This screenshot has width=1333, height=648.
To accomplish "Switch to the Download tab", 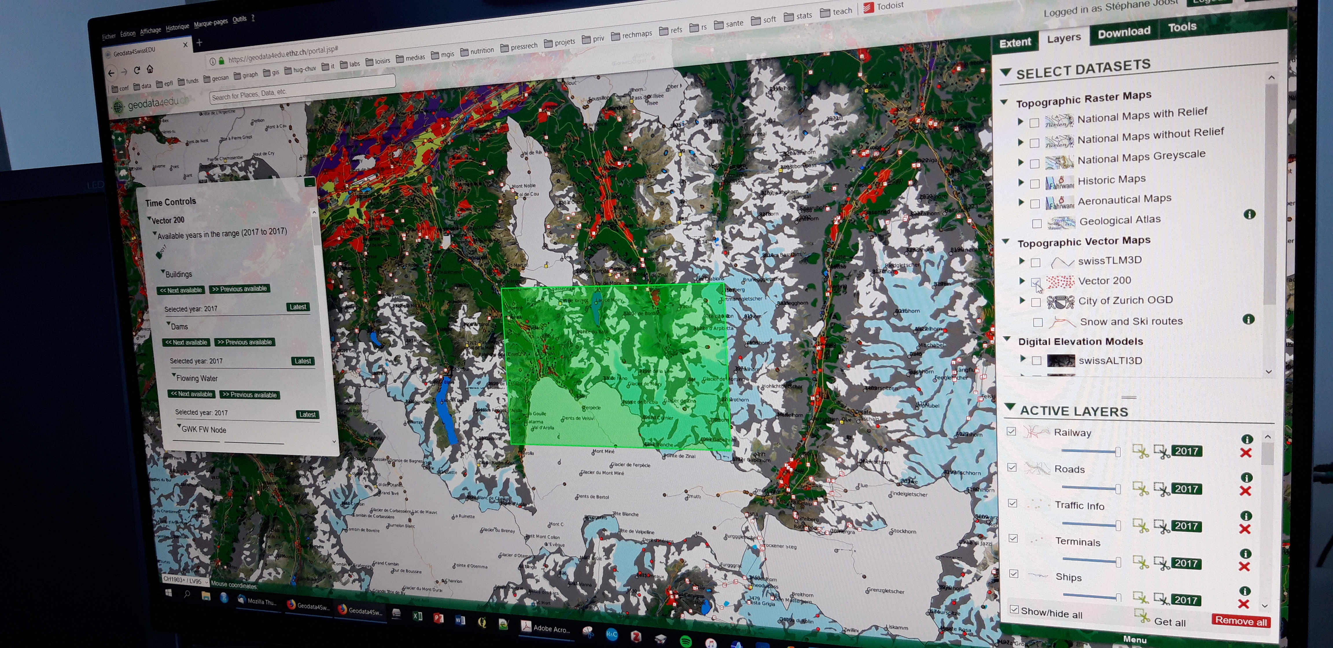I will [1124, 33].
